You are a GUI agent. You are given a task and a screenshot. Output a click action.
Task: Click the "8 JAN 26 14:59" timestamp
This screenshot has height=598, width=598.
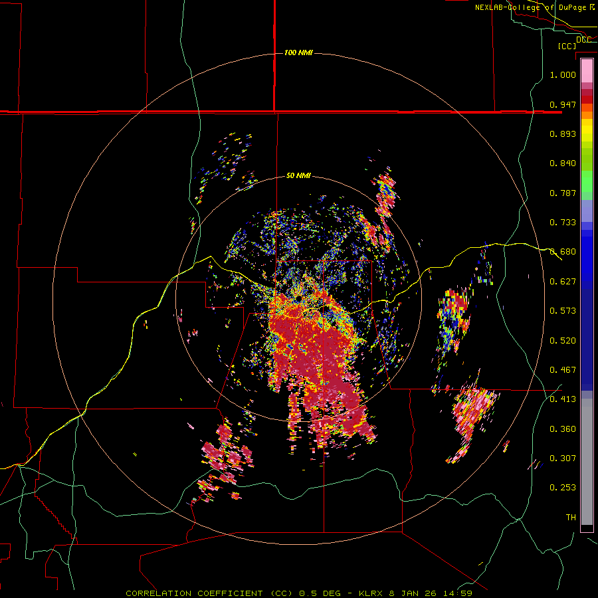[431, 593]
